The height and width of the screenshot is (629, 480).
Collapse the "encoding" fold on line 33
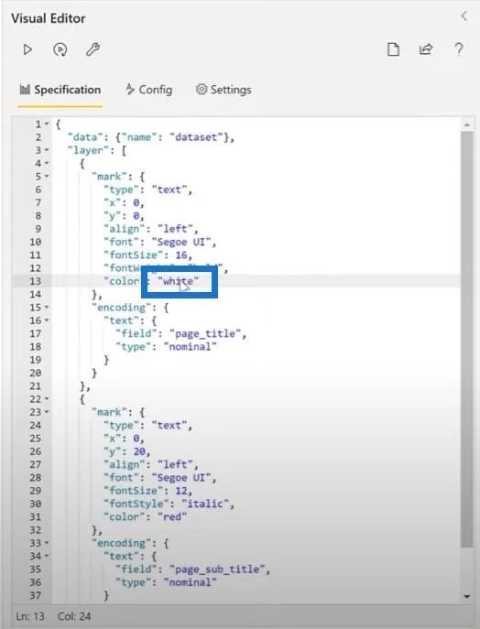pyautogui.click(x=47, y=543)
